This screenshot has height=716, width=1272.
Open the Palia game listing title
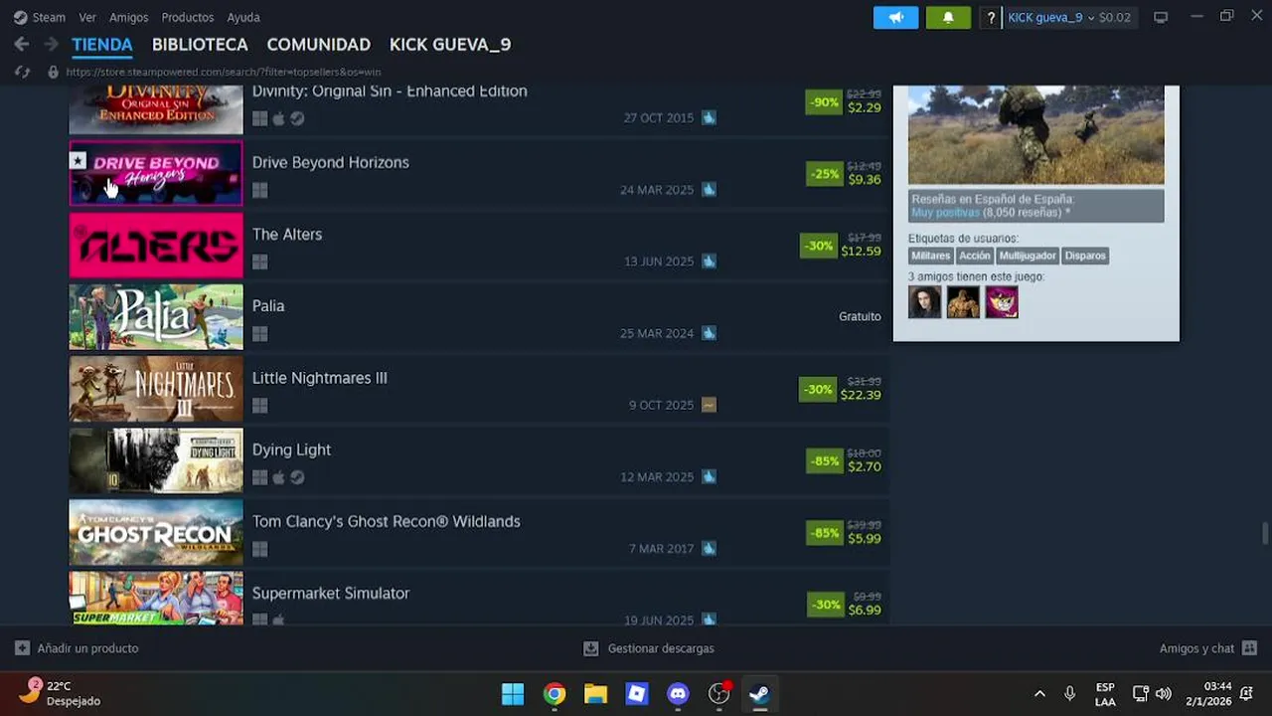[x=268, y=306]
